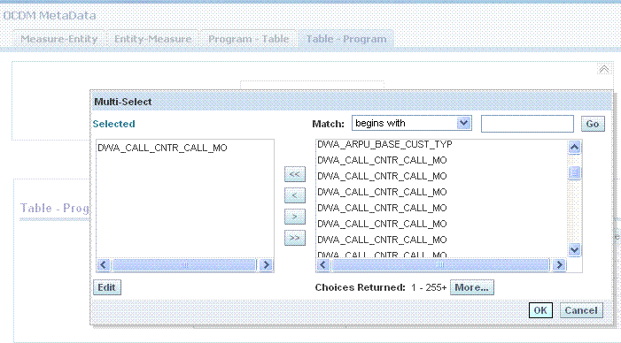This screenshot has width=621, height=343.
Task: Click the choices list horizontal scrollbar thumb
Action: pyautogui.click(x=440, y=264)
